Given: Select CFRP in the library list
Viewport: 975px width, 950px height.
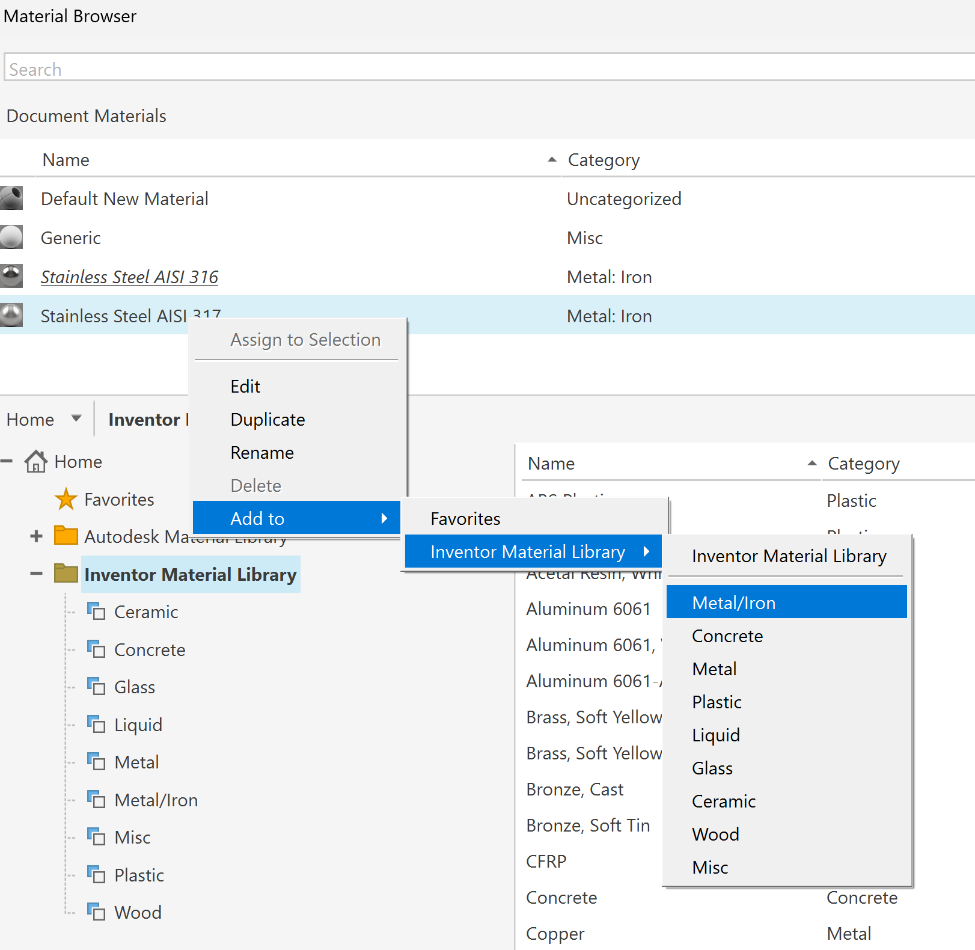Looking at the screenshot, I should pos(546,861).
